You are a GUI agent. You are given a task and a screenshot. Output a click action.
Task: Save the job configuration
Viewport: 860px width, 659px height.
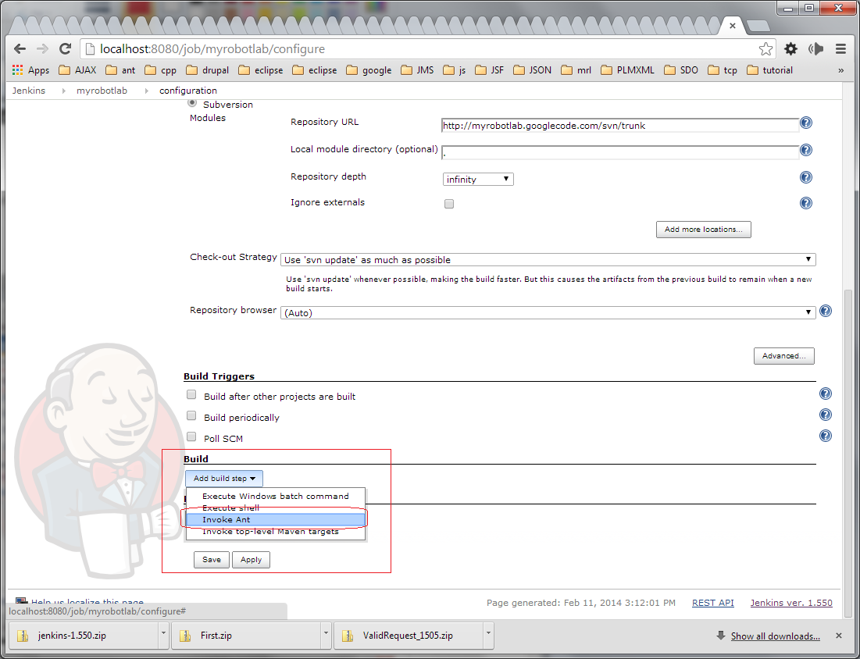(x=211, y=560)
